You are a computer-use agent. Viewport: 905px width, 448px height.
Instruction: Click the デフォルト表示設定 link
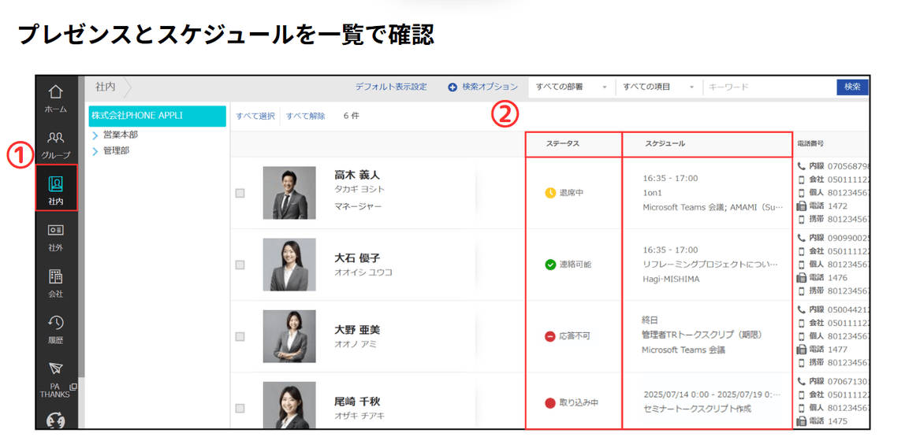[x=391, y=87]
